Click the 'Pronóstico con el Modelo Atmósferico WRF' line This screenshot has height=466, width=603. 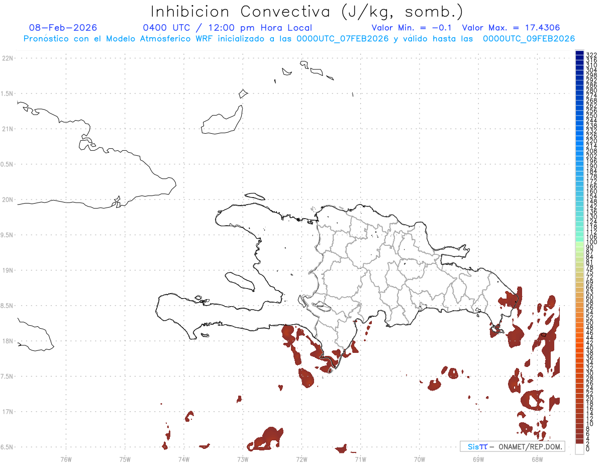point(298,39)
